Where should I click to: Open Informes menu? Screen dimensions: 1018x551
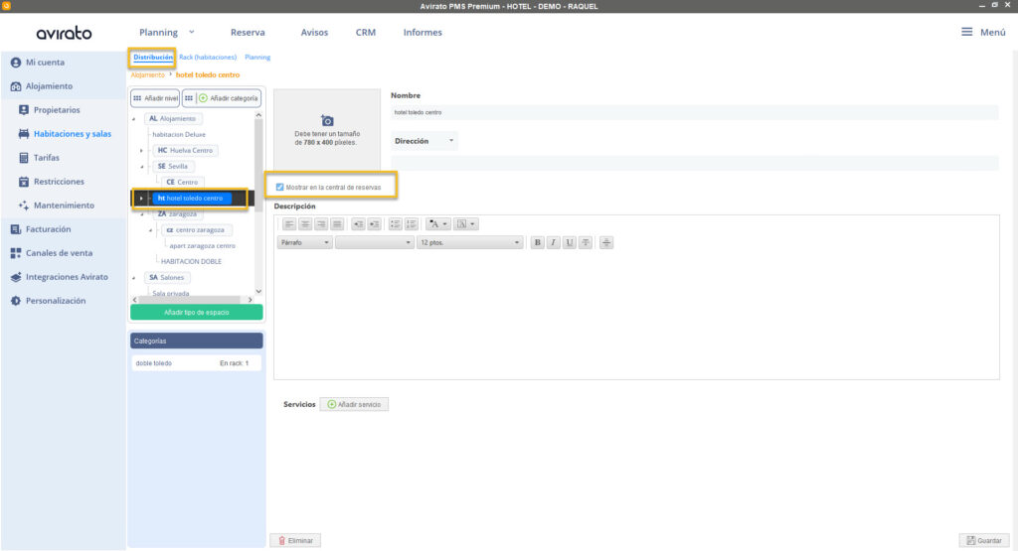pyautogui.click(x=423, y=32)
